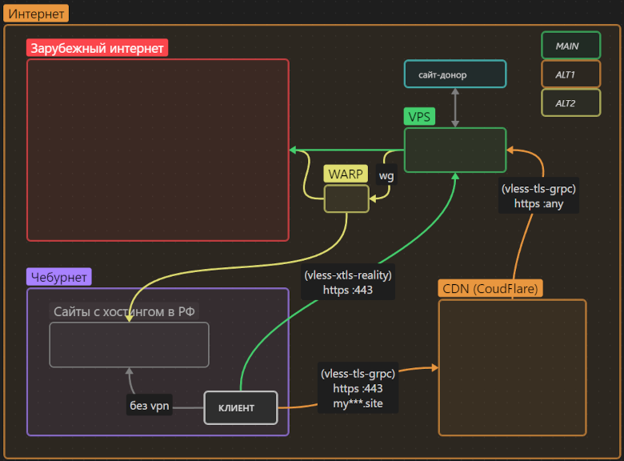
Task: Select the MAIN legend card
Action: pyautogui.click(x=570, y=46)
